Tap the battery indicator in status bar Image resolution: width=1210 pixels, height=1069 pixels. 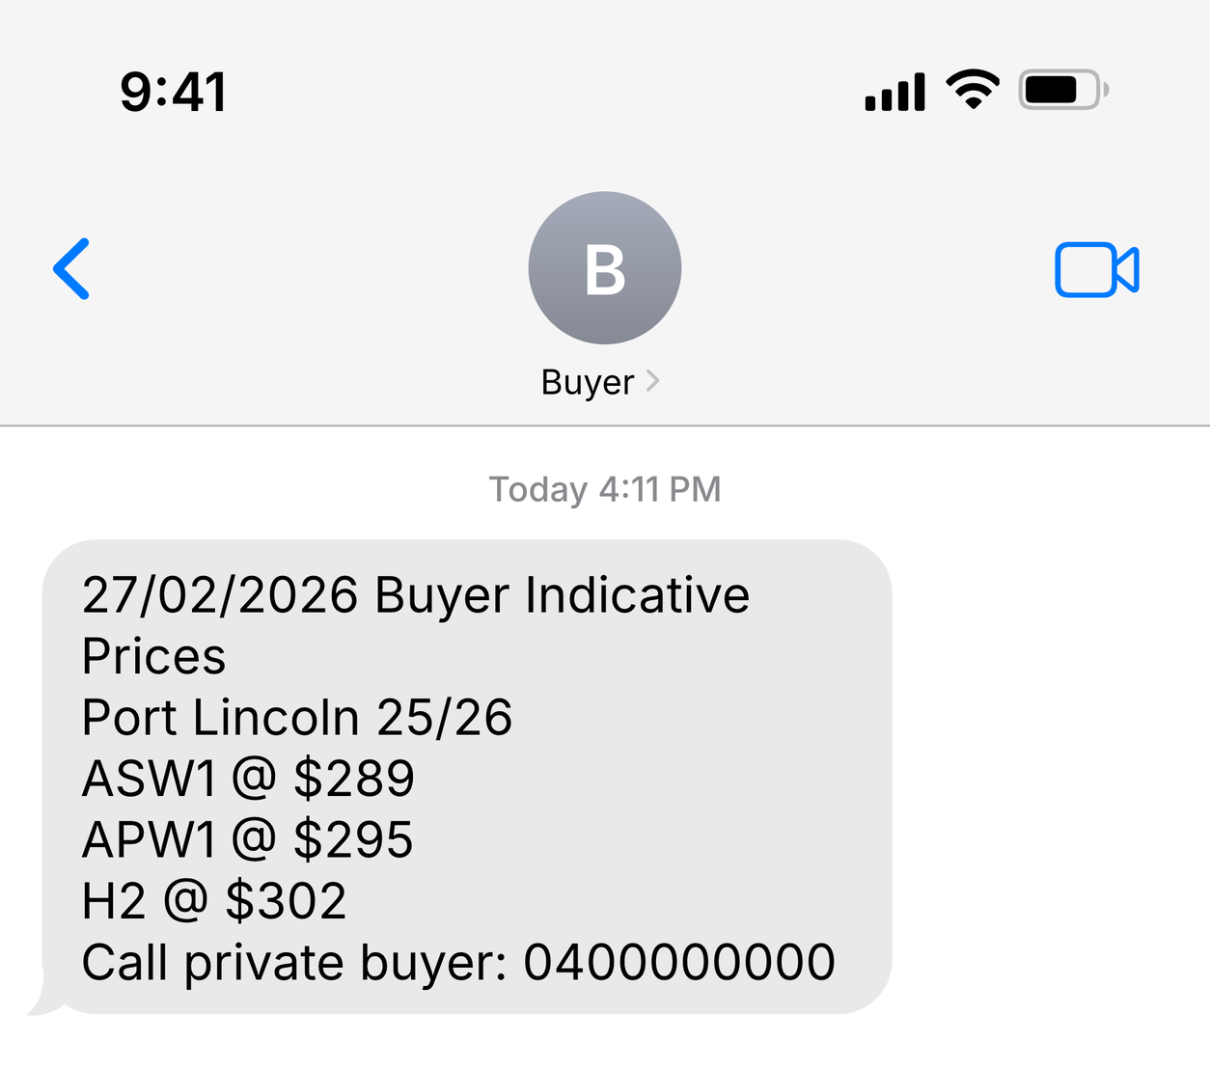(1061, 89)
